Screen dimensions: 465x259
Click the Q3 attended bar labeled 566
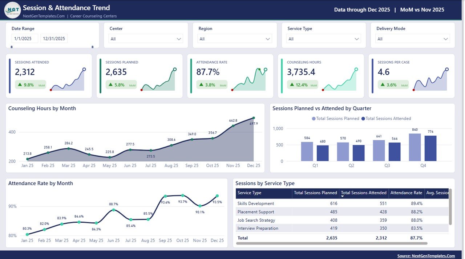tap(395, 152)
